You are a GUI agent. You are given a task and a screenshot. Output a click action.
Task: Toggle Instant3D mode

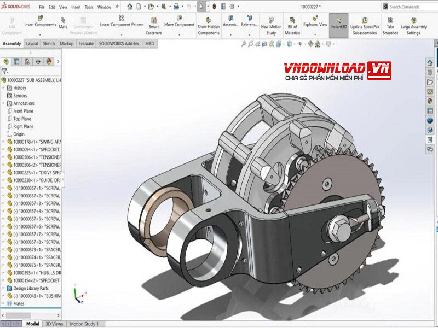coord(338,25)
